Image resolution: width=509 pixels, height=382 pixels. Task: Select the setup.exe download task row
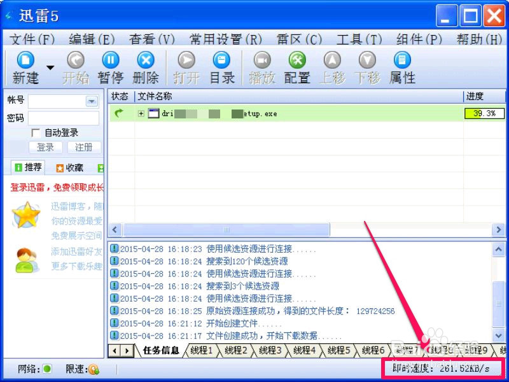[307, 113]
